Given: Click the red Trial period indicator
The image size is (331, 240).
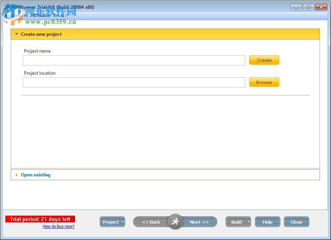Looking at the screenshot, I should point(40,219).
